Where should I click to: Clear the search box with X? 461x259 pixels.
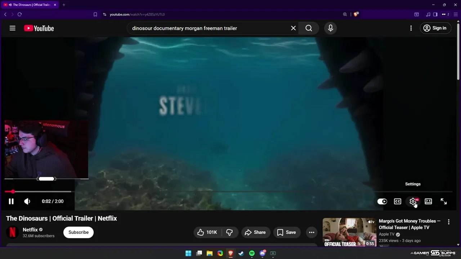[x=293, y=28]
